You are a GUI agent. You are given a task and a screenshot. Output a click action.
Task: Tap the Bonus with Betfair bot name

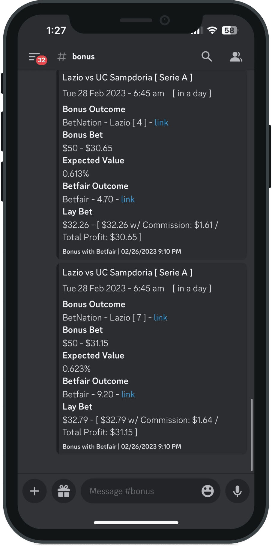[x=89, y=251]
